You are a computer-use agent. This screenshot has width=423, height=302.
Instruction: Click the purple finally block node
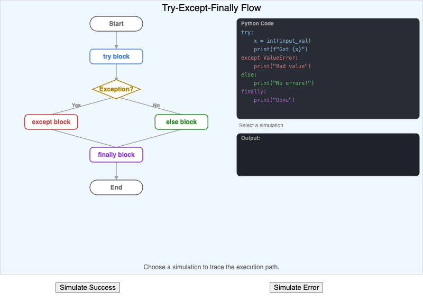[116, 155]
